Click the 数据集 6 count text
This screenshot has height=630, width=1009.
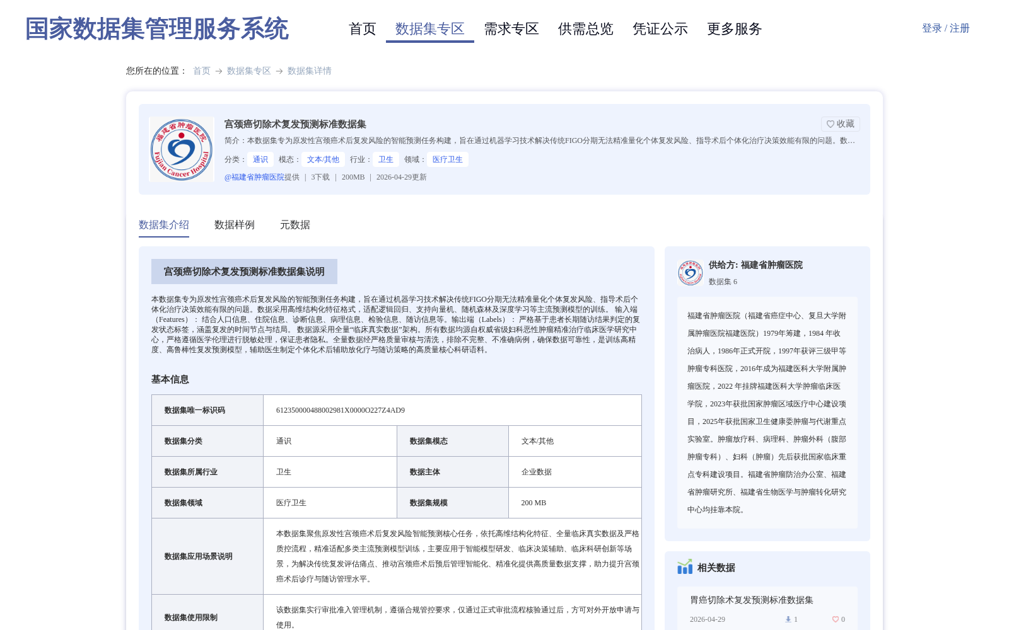[x=723, y=282]
